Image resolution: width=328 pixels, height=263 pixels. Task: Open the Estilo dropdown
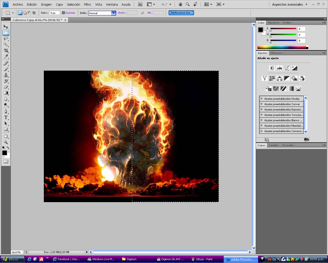[114, 13]
